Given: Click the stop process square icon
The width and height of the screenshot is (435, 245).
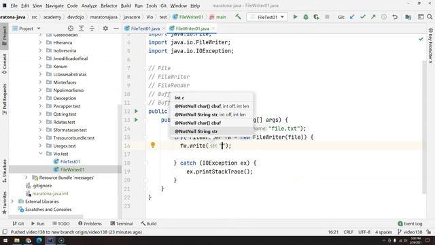Looking at the screenshot, I should (x=327, y=17).
